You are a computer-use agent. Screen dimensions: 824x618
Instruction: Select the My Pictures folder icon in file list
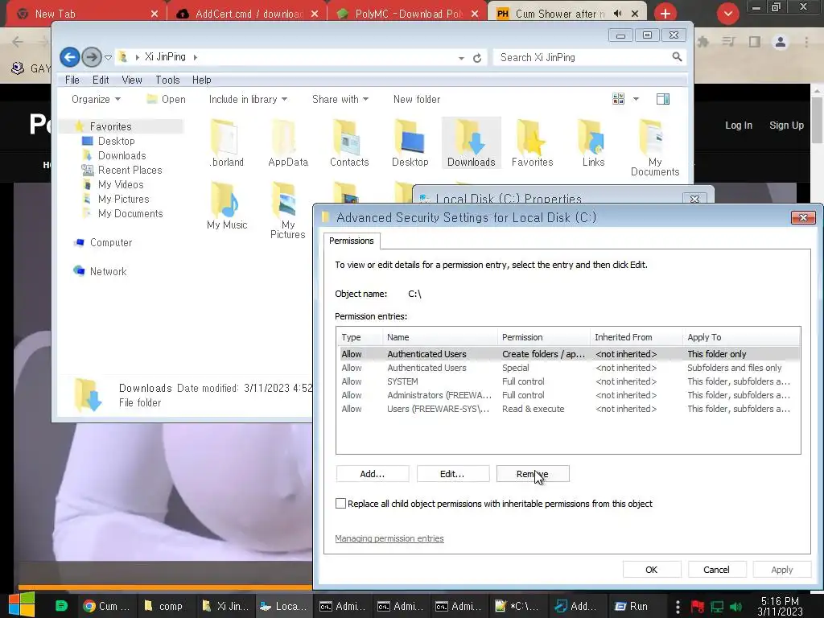coord(287,210)
